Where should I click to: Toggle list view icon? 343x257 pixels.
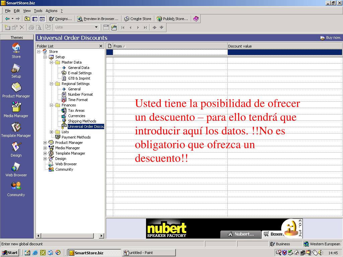pos(114,27)
